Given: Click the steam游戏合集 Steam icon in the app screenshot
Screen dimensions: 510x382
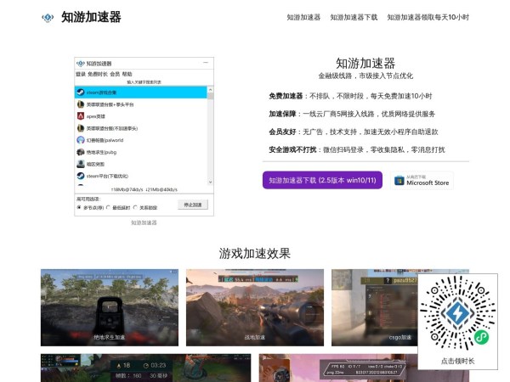Looking at the screenshot, I should 81,93.
